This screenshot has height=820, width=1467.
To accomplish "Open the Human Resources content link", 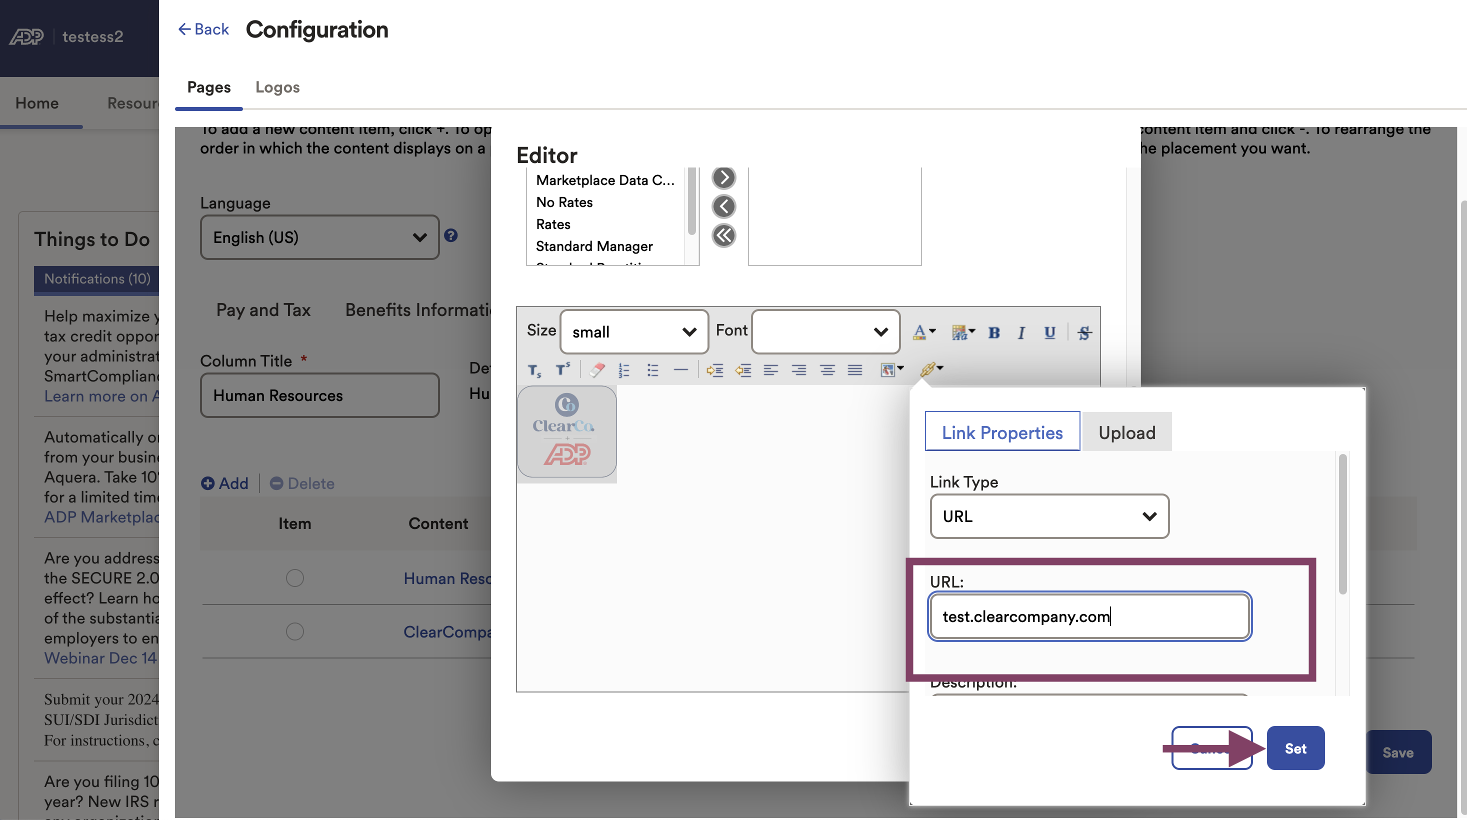I will [447, 578].
